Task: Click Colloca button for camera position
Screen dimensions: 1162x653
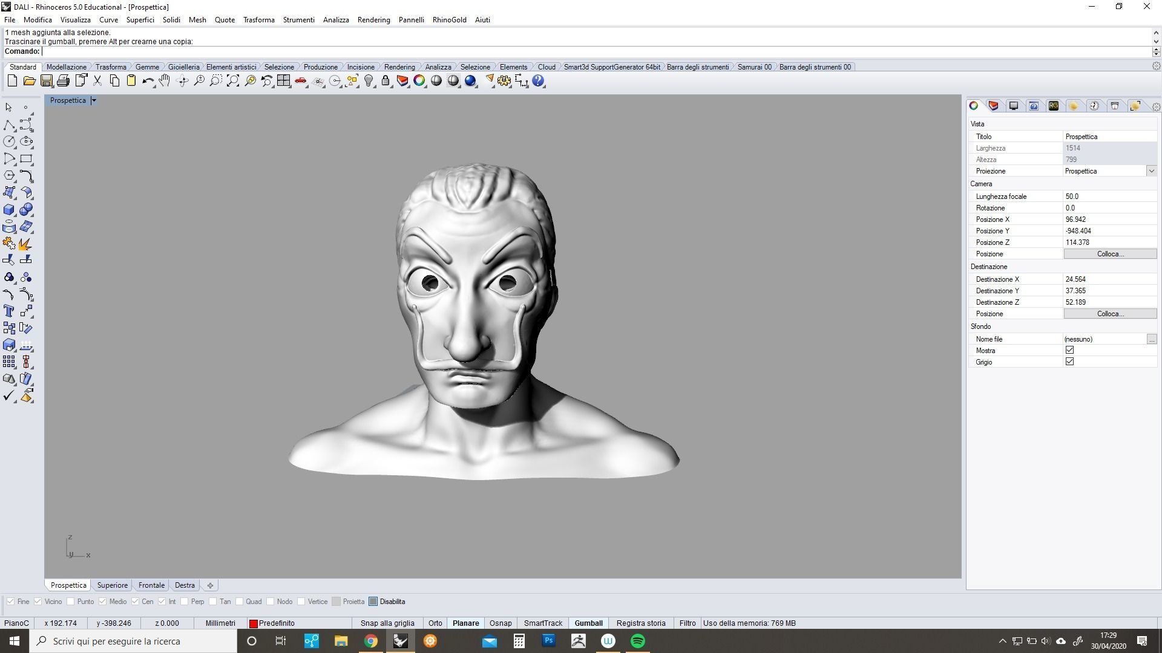Action: pos(1110,254)
